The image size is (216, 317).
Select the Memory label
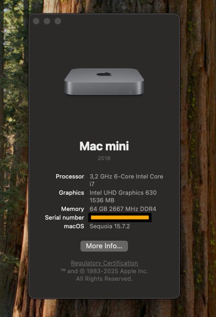click(72, 209)
